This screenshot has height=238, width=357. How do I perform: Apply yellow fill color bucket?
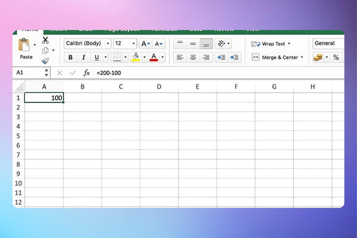[x=136, y=57]
